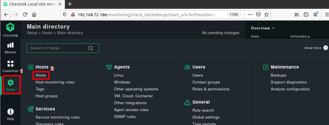Image resolution: width=329 pixels, height=125 pixels.
Task: Open Support diagnostics
Action: point(289,82)
